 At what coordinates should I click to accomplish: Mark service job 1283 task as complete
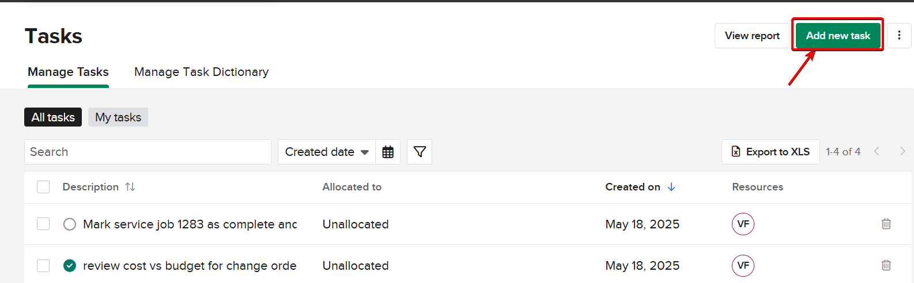(70, 224)
